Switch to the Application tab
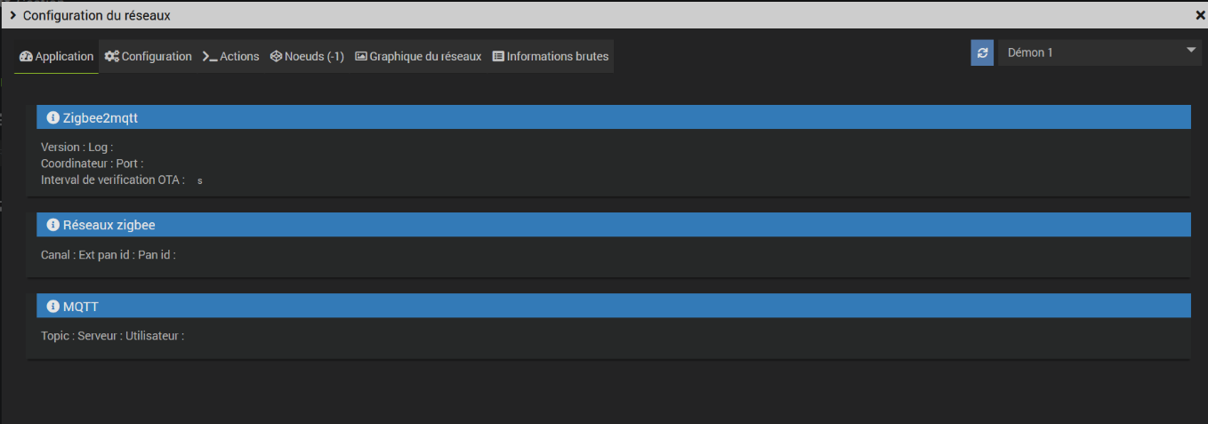 pos(56,56)
